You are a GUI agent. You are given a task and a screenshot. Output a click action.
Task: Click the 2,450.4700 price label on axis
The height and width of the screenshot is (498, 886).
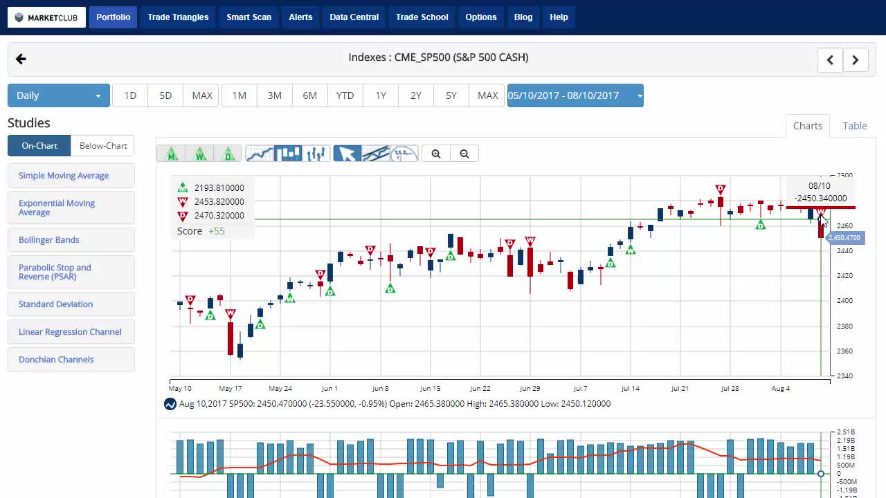pos(844,238)
